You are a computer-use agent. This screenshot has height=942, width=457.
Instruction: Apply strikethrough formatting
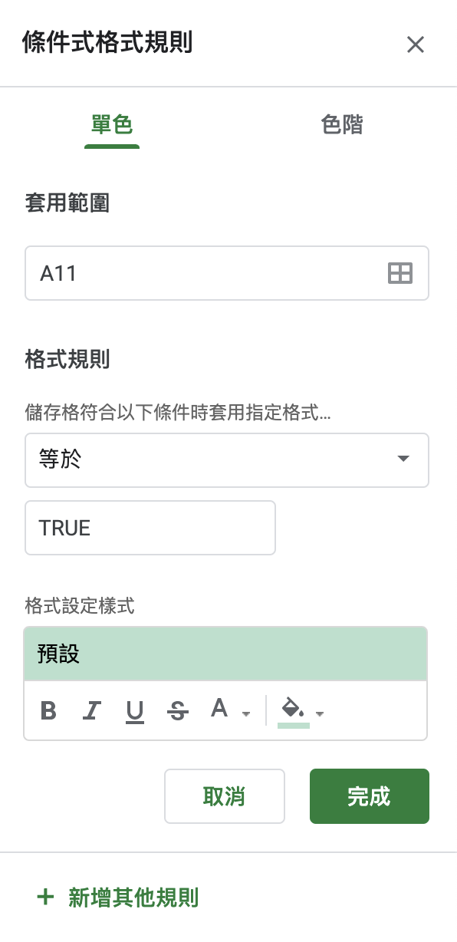click(x=178, y=711)
